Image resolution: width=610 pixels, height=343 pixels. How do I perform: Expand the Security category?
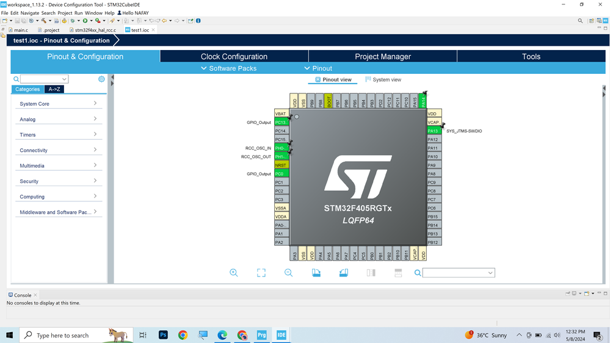point(59,181)
